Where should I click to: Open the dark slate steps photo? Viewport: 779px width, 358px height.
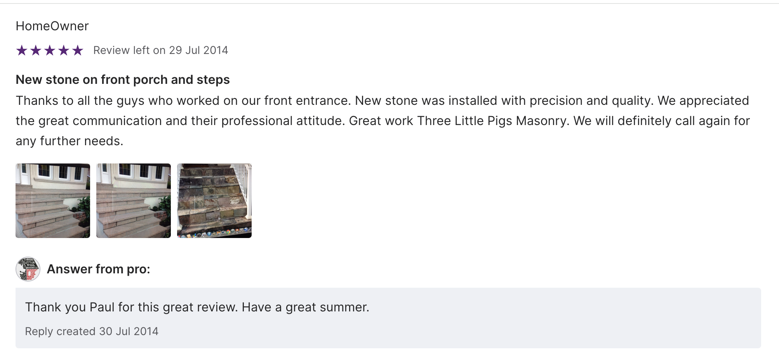(214, 201)
